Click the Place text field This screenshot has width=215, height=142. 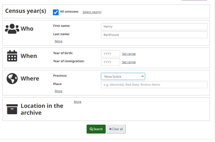click(x=154, y=84)
